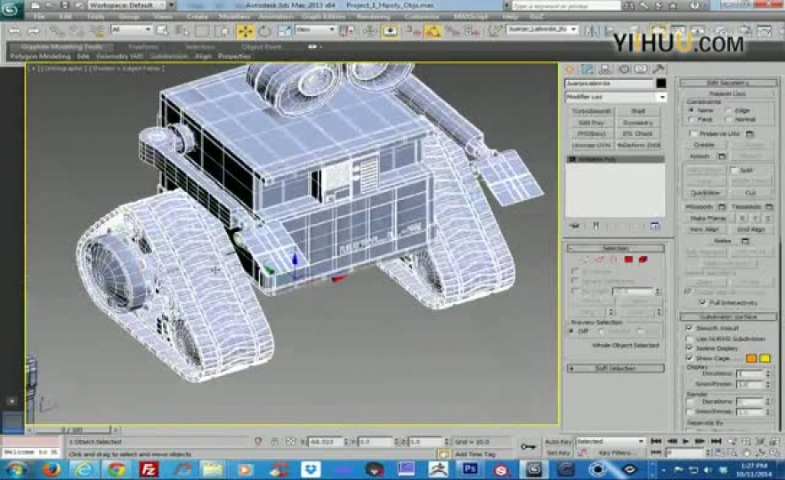Screen dimensions: 785x480
Task: Open the selection filter All dropdown
Action: (x=132, y=30)
